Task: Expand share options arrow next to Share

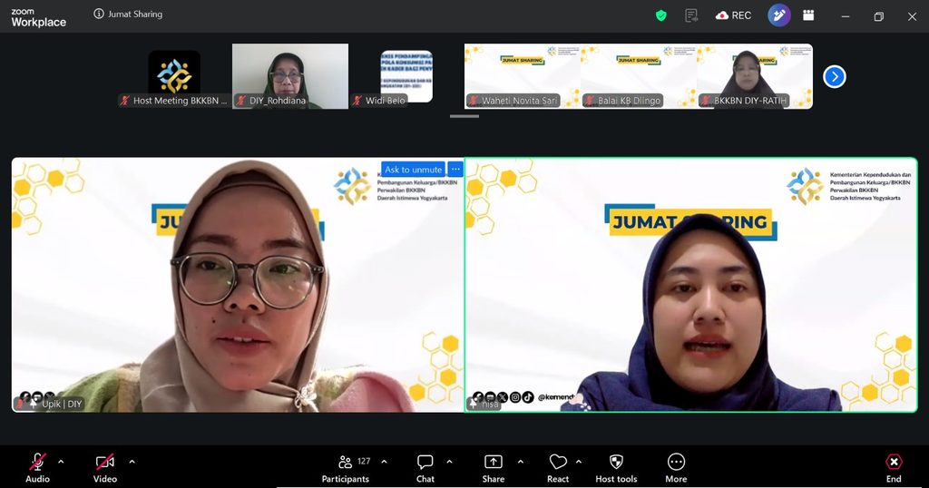Action: coord(520,462)
